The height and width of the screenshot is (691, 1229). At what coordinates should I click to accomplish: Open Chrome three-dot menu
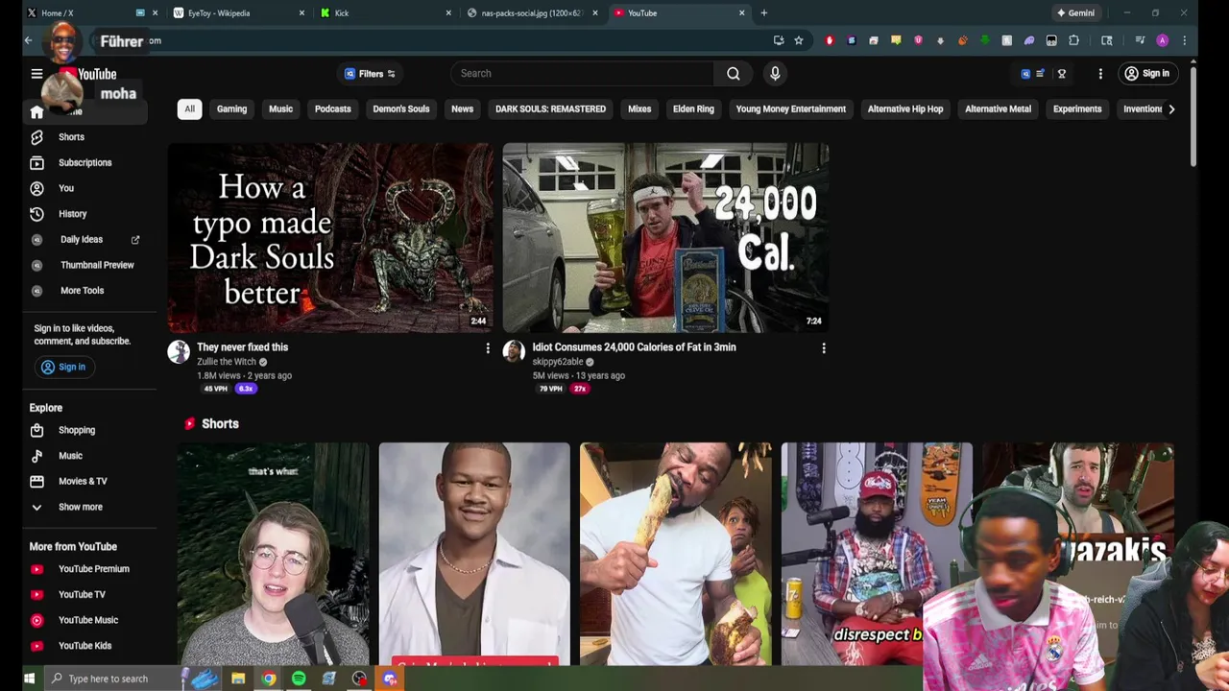1184,40
